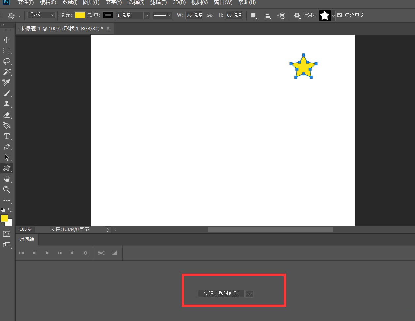Click the link width and height icon

(x=209, y=15)
